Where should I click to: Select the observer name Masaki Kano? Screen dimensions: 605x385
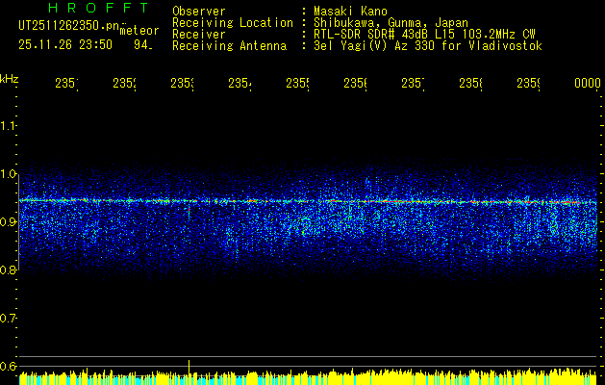pos(350,11)
